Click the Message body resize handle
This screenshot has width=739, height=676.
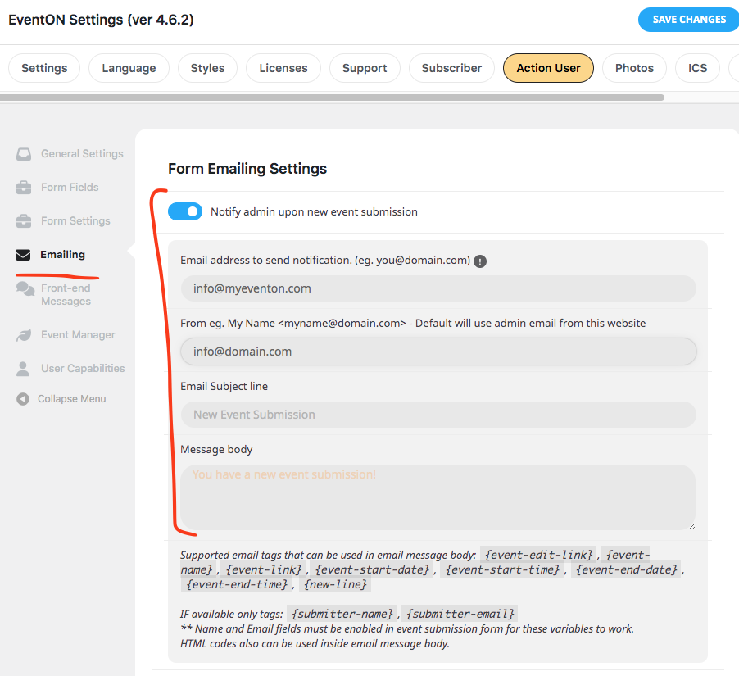(691, 526)
